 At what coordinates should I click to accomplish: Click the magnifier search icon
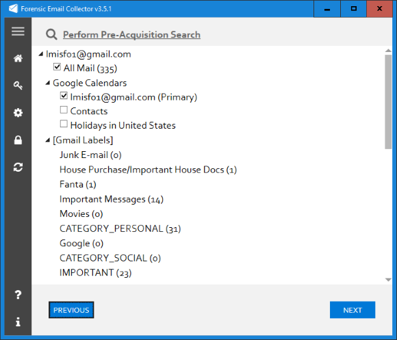point(51,34)
